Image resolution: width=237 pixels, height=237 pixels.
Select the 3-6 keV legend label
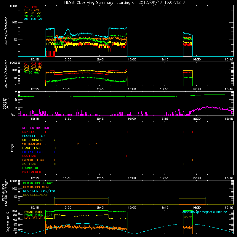(x=31, y=7)
